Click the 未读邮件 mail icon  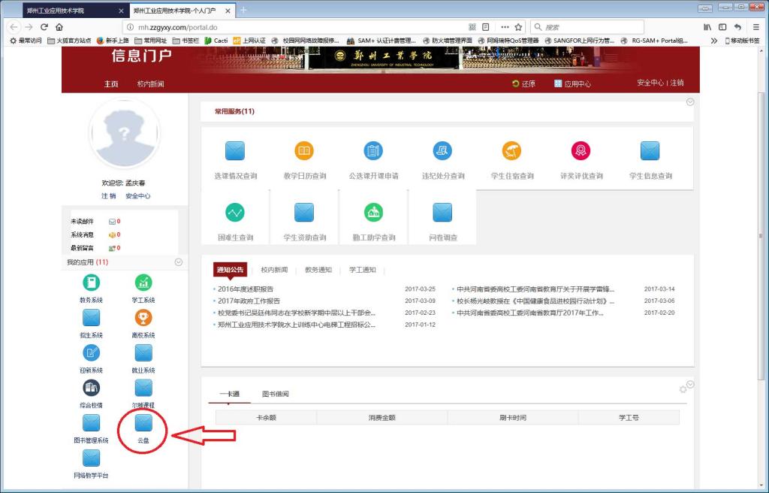tap(112, 222)
